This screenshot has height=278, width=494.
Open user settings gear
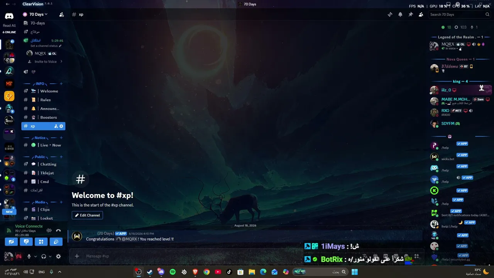click(58, 256)
